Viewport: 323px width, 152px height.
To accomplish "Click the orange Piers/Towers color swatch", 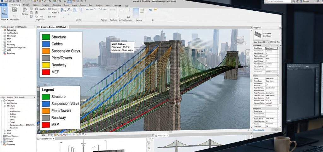I will tap(46, 111).
